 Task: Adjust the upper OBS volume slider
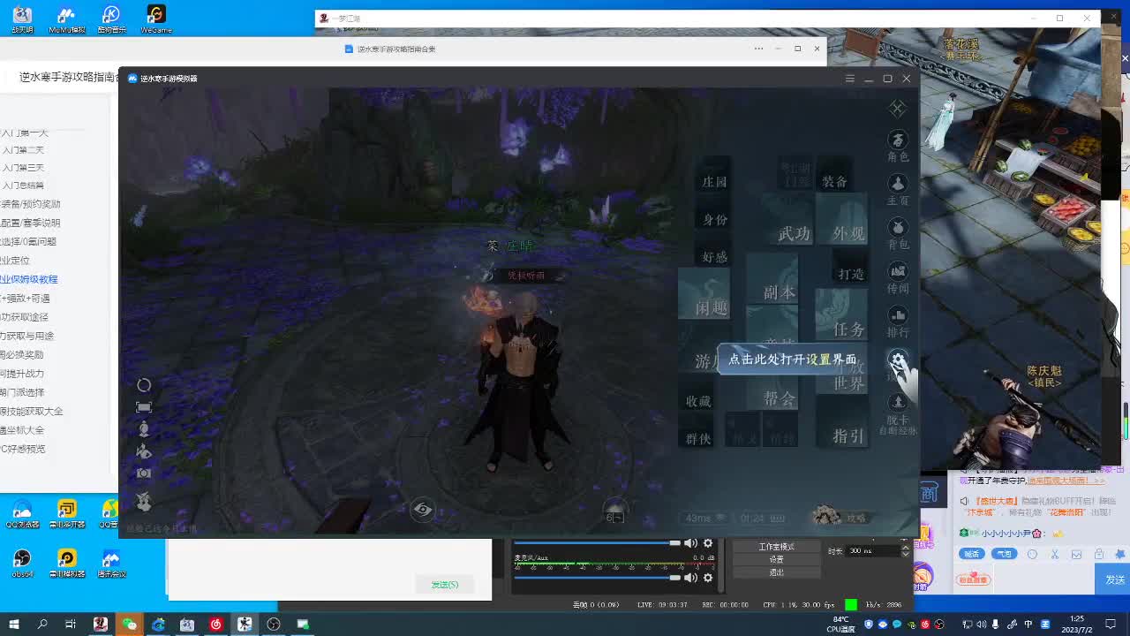(598, 543)
